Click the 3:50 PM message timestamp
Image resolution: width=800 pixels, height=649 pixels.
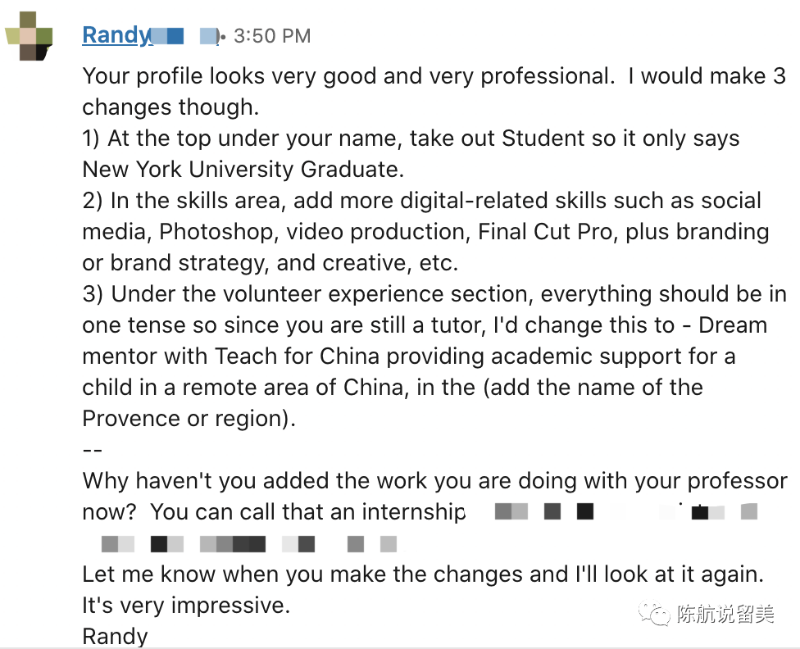pos(272,36)
